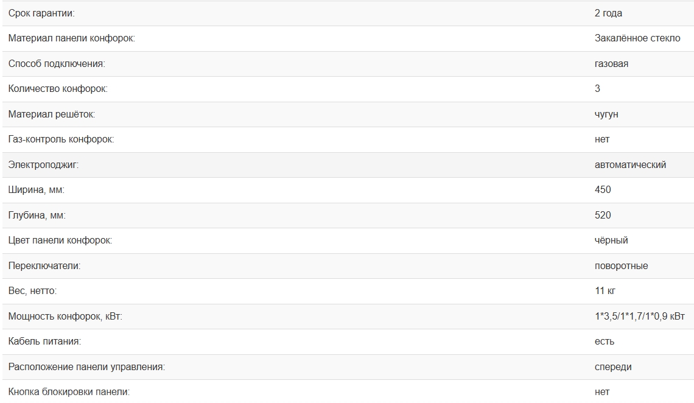
Task: Click the '2 года' warranty value
Action: click(608, 13)
